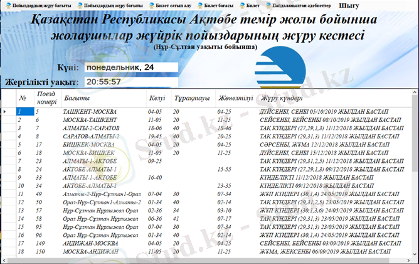419x264 pixels.
Task: Click departure time 18-46 cell
Action: click(x=236, y=128)
